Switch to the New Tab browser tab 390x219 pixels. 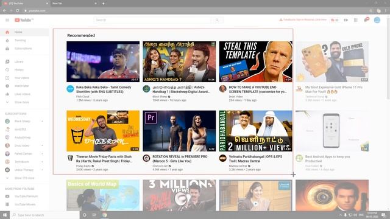(74, 4)
